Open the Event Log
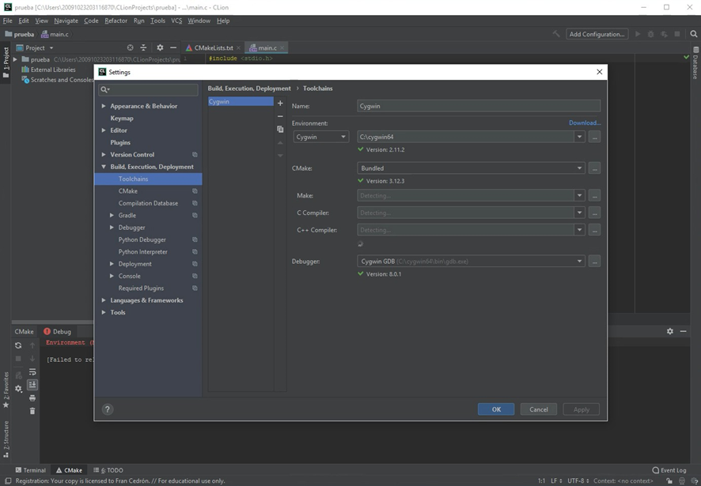 click(x=669, y=470)
